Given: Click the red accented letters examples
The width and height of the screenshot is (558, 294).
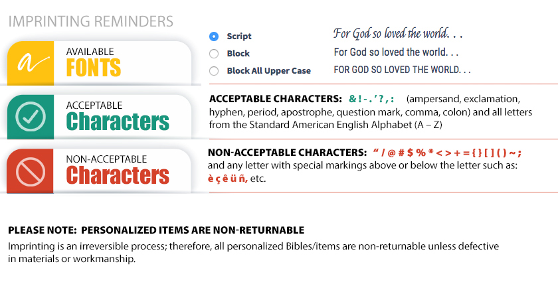Looking at the screenshot, I should (229, 179).
